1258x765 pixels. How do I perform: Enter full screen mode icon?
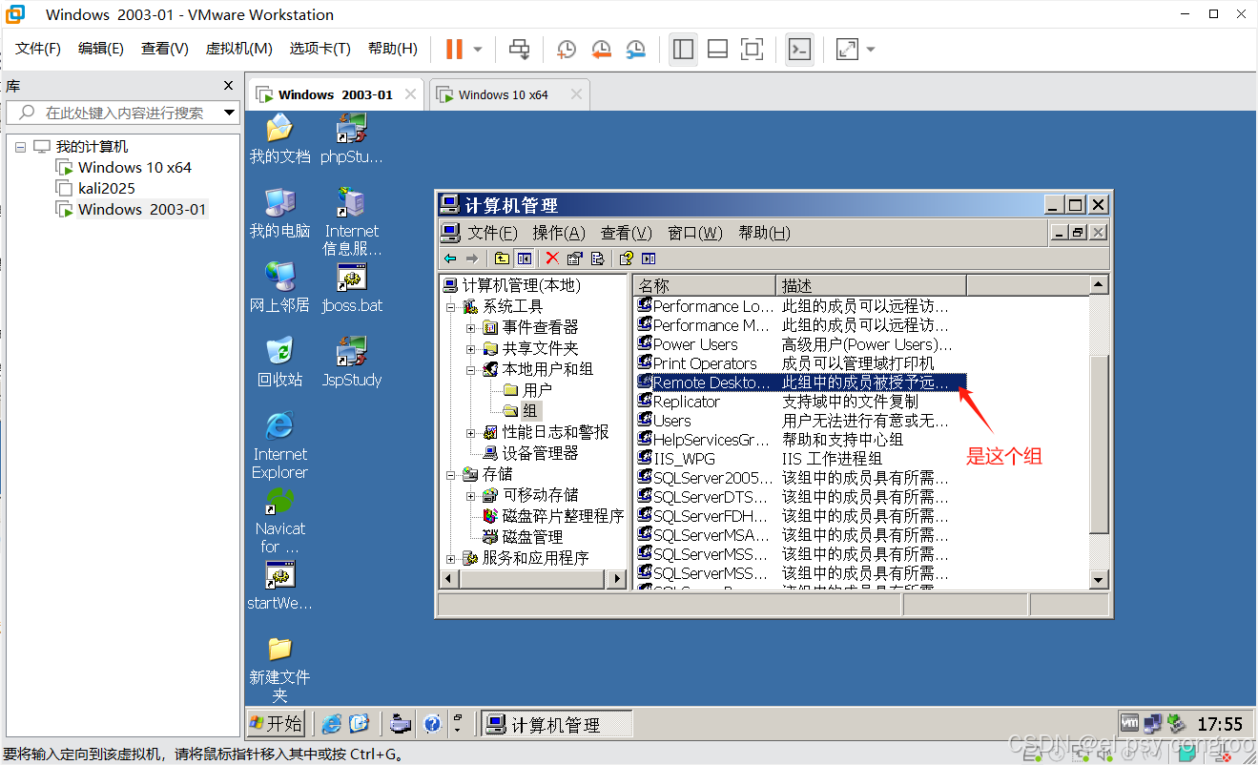(x=752, y=49)
